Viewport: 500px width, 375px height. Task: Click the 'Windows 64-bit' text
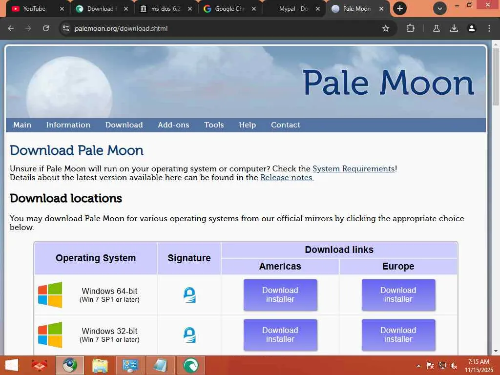(x=109, y=291)
